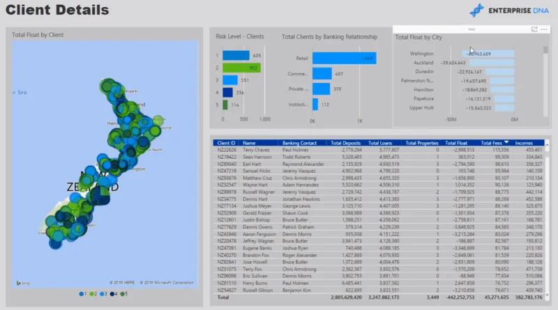Click legend color swatch for risk 5

(123, 294)
